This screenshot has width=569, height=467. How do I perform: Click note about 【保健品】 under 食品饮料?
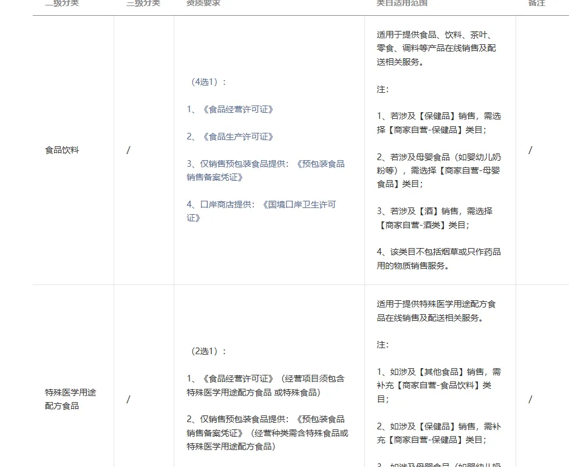point(438,123)
